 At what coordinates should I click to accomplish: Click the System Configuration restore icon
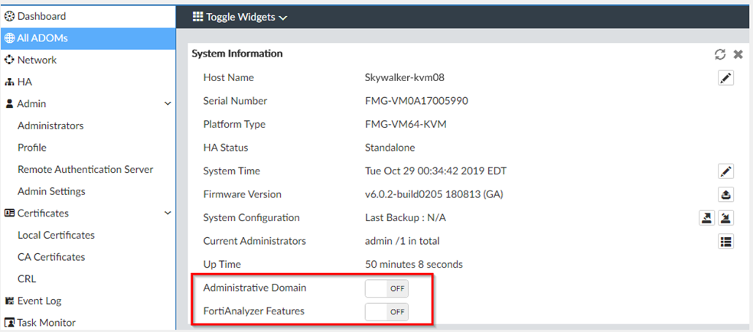click(725, 218)
